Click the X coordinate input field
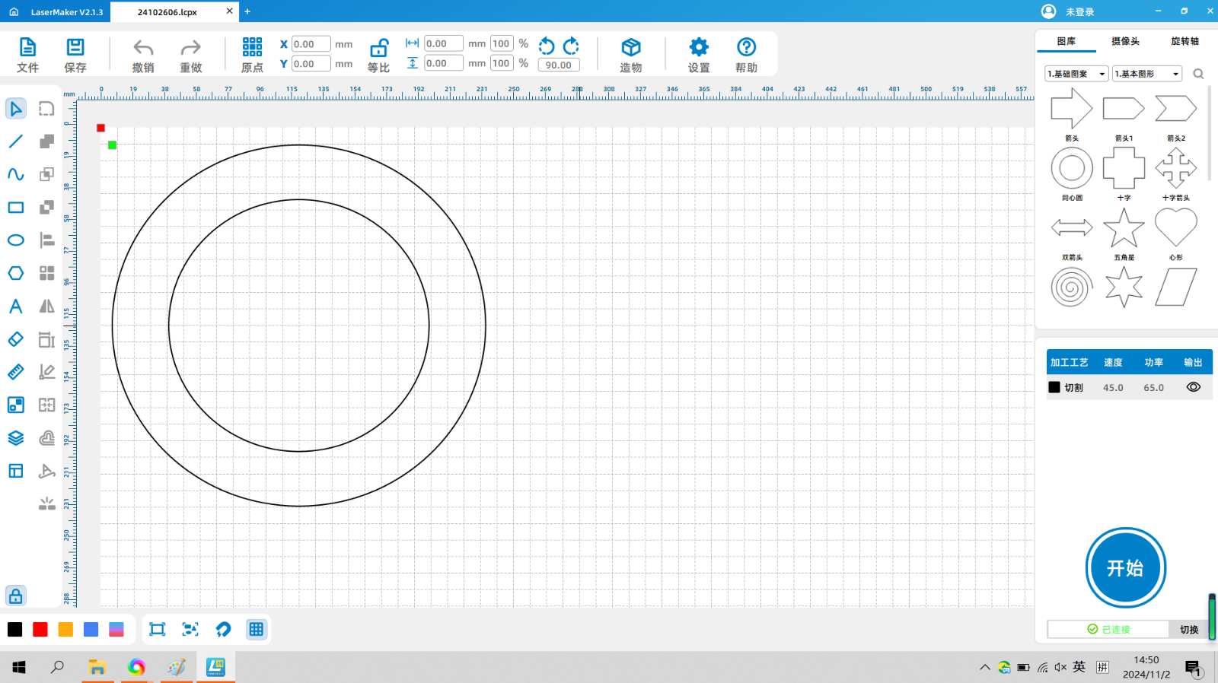The image size is (1218, 683). [311, 44]
